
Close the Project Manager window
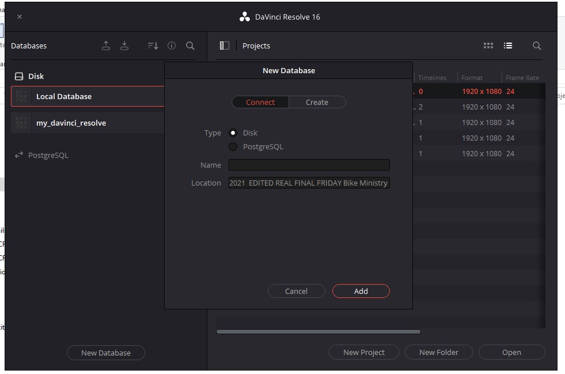point(20,17)
